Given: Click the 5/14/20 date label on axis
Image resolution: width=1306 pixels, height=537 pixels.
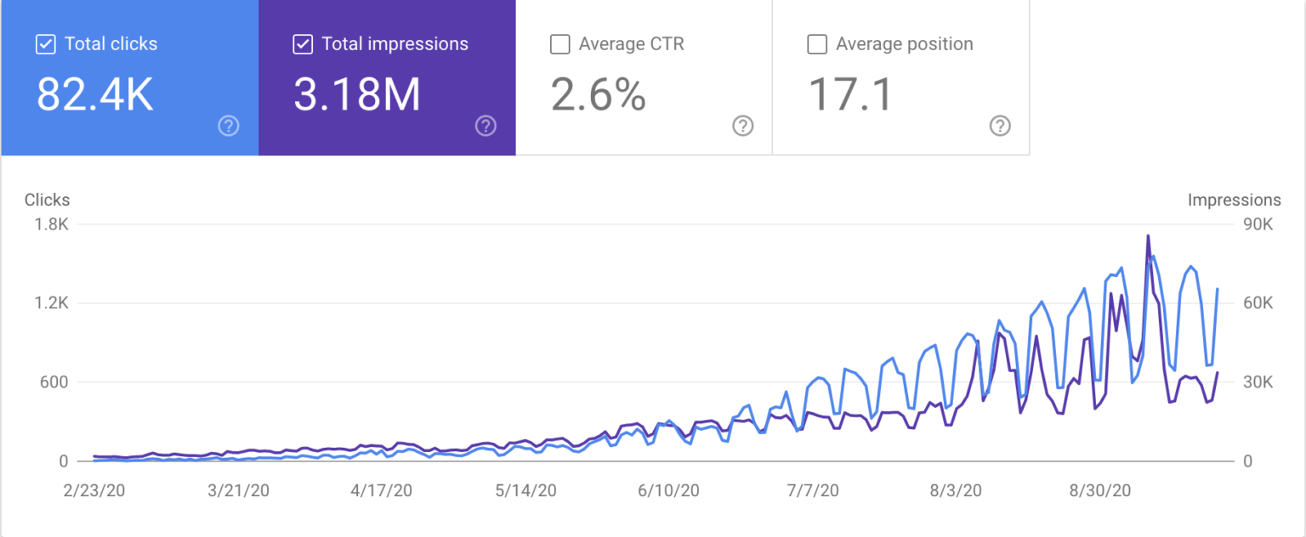Looking at the screenshot, I should tap(527, 490).
